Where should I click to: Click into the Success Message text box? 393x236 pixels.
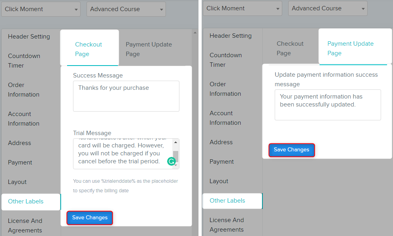pos(126,96)
